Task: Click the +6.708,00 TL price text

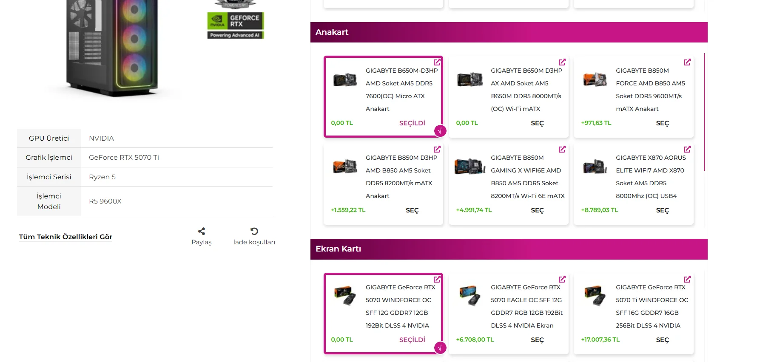Action: [475, 339]
